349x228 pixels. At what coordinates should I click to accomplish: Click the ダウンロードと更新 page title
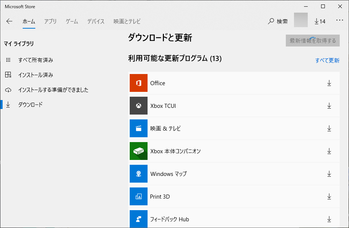point(160,38)
